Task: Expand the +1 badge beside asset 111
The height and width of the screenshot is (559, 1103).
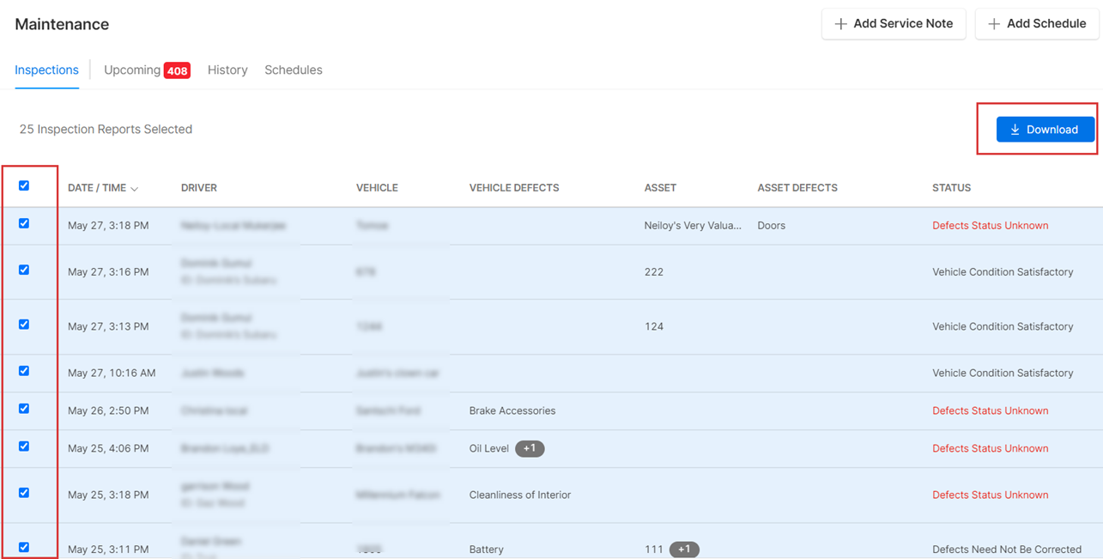Action: click(684, 550)
